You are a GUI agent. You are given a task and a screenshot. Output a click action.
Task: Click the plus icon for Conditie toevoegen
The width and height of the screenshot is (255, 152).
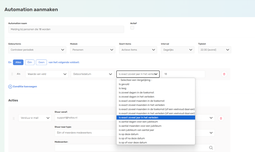[x=10, y=87]
